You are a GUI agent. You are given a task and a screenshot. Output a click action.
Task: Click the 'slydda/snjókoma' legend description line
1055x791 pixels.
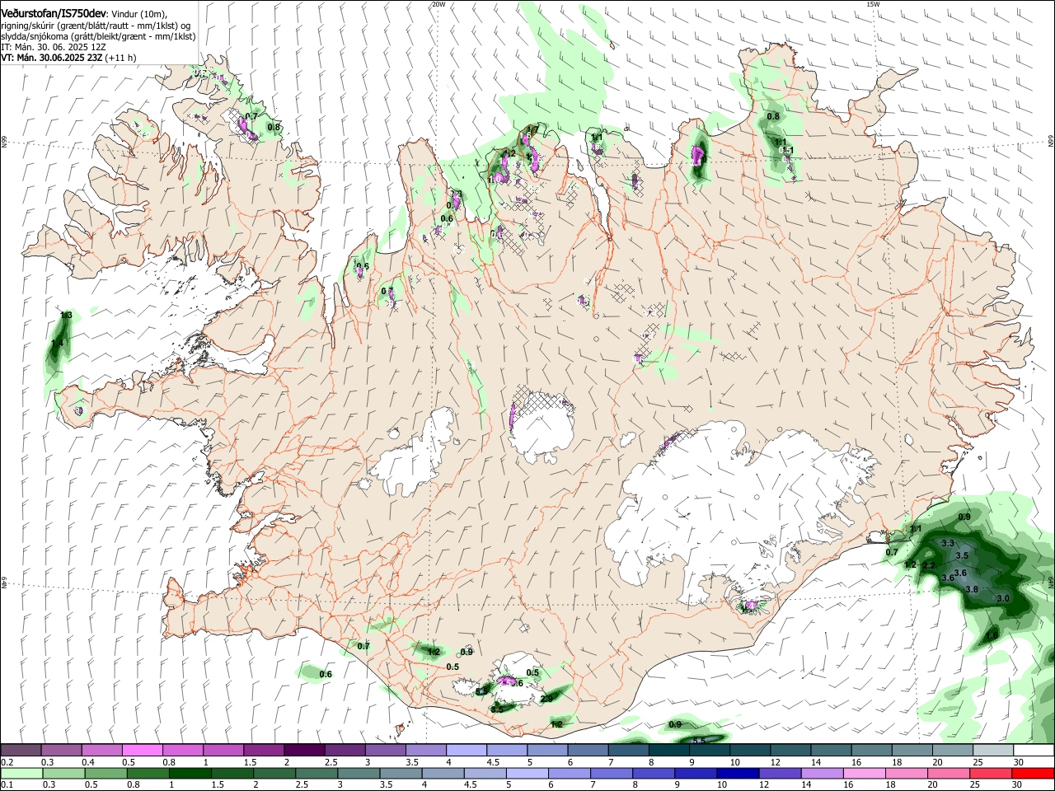[98, 36]
